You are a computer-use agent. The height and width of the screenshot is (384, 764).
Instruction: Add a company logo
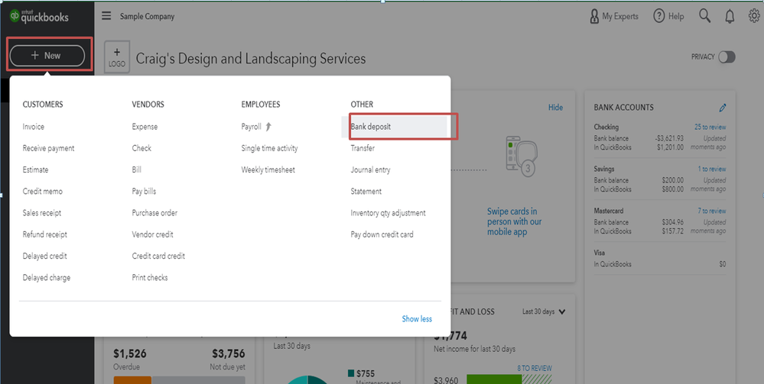point(117,57)
